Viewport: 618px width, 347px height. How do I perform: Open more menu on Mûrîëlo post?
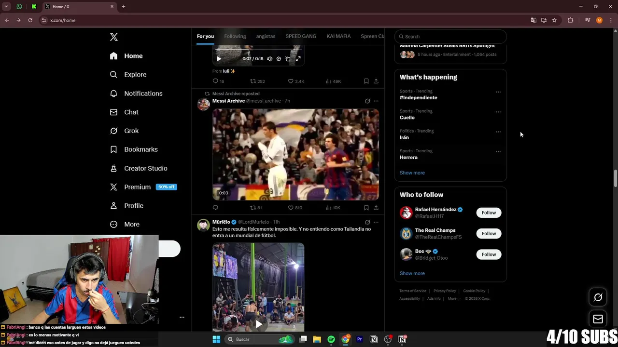(376, 222)
